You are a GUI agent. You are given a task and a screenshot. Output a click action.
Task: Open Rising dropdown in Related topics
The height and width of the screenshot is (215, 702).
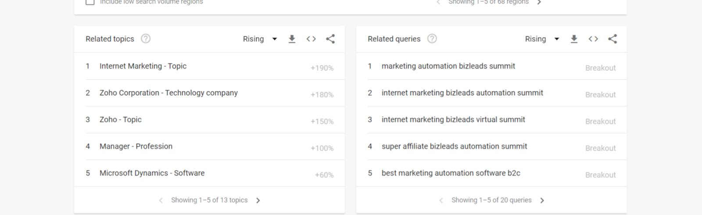tap(260, 39)
